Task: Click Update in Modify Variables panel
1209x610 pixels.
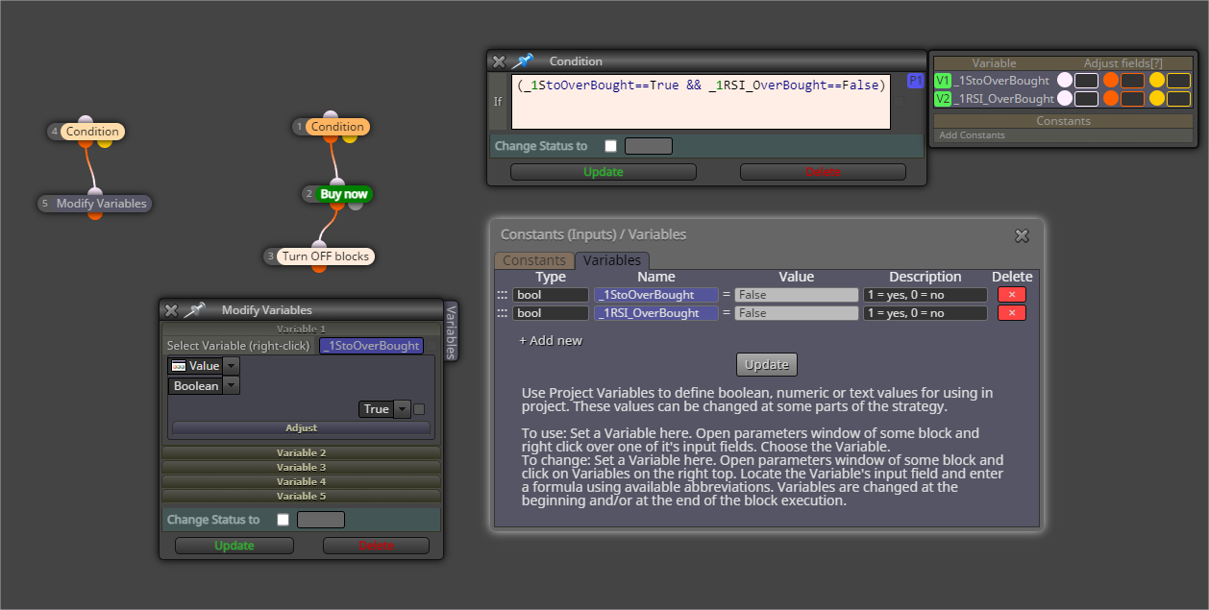Action: pos(234,546)
